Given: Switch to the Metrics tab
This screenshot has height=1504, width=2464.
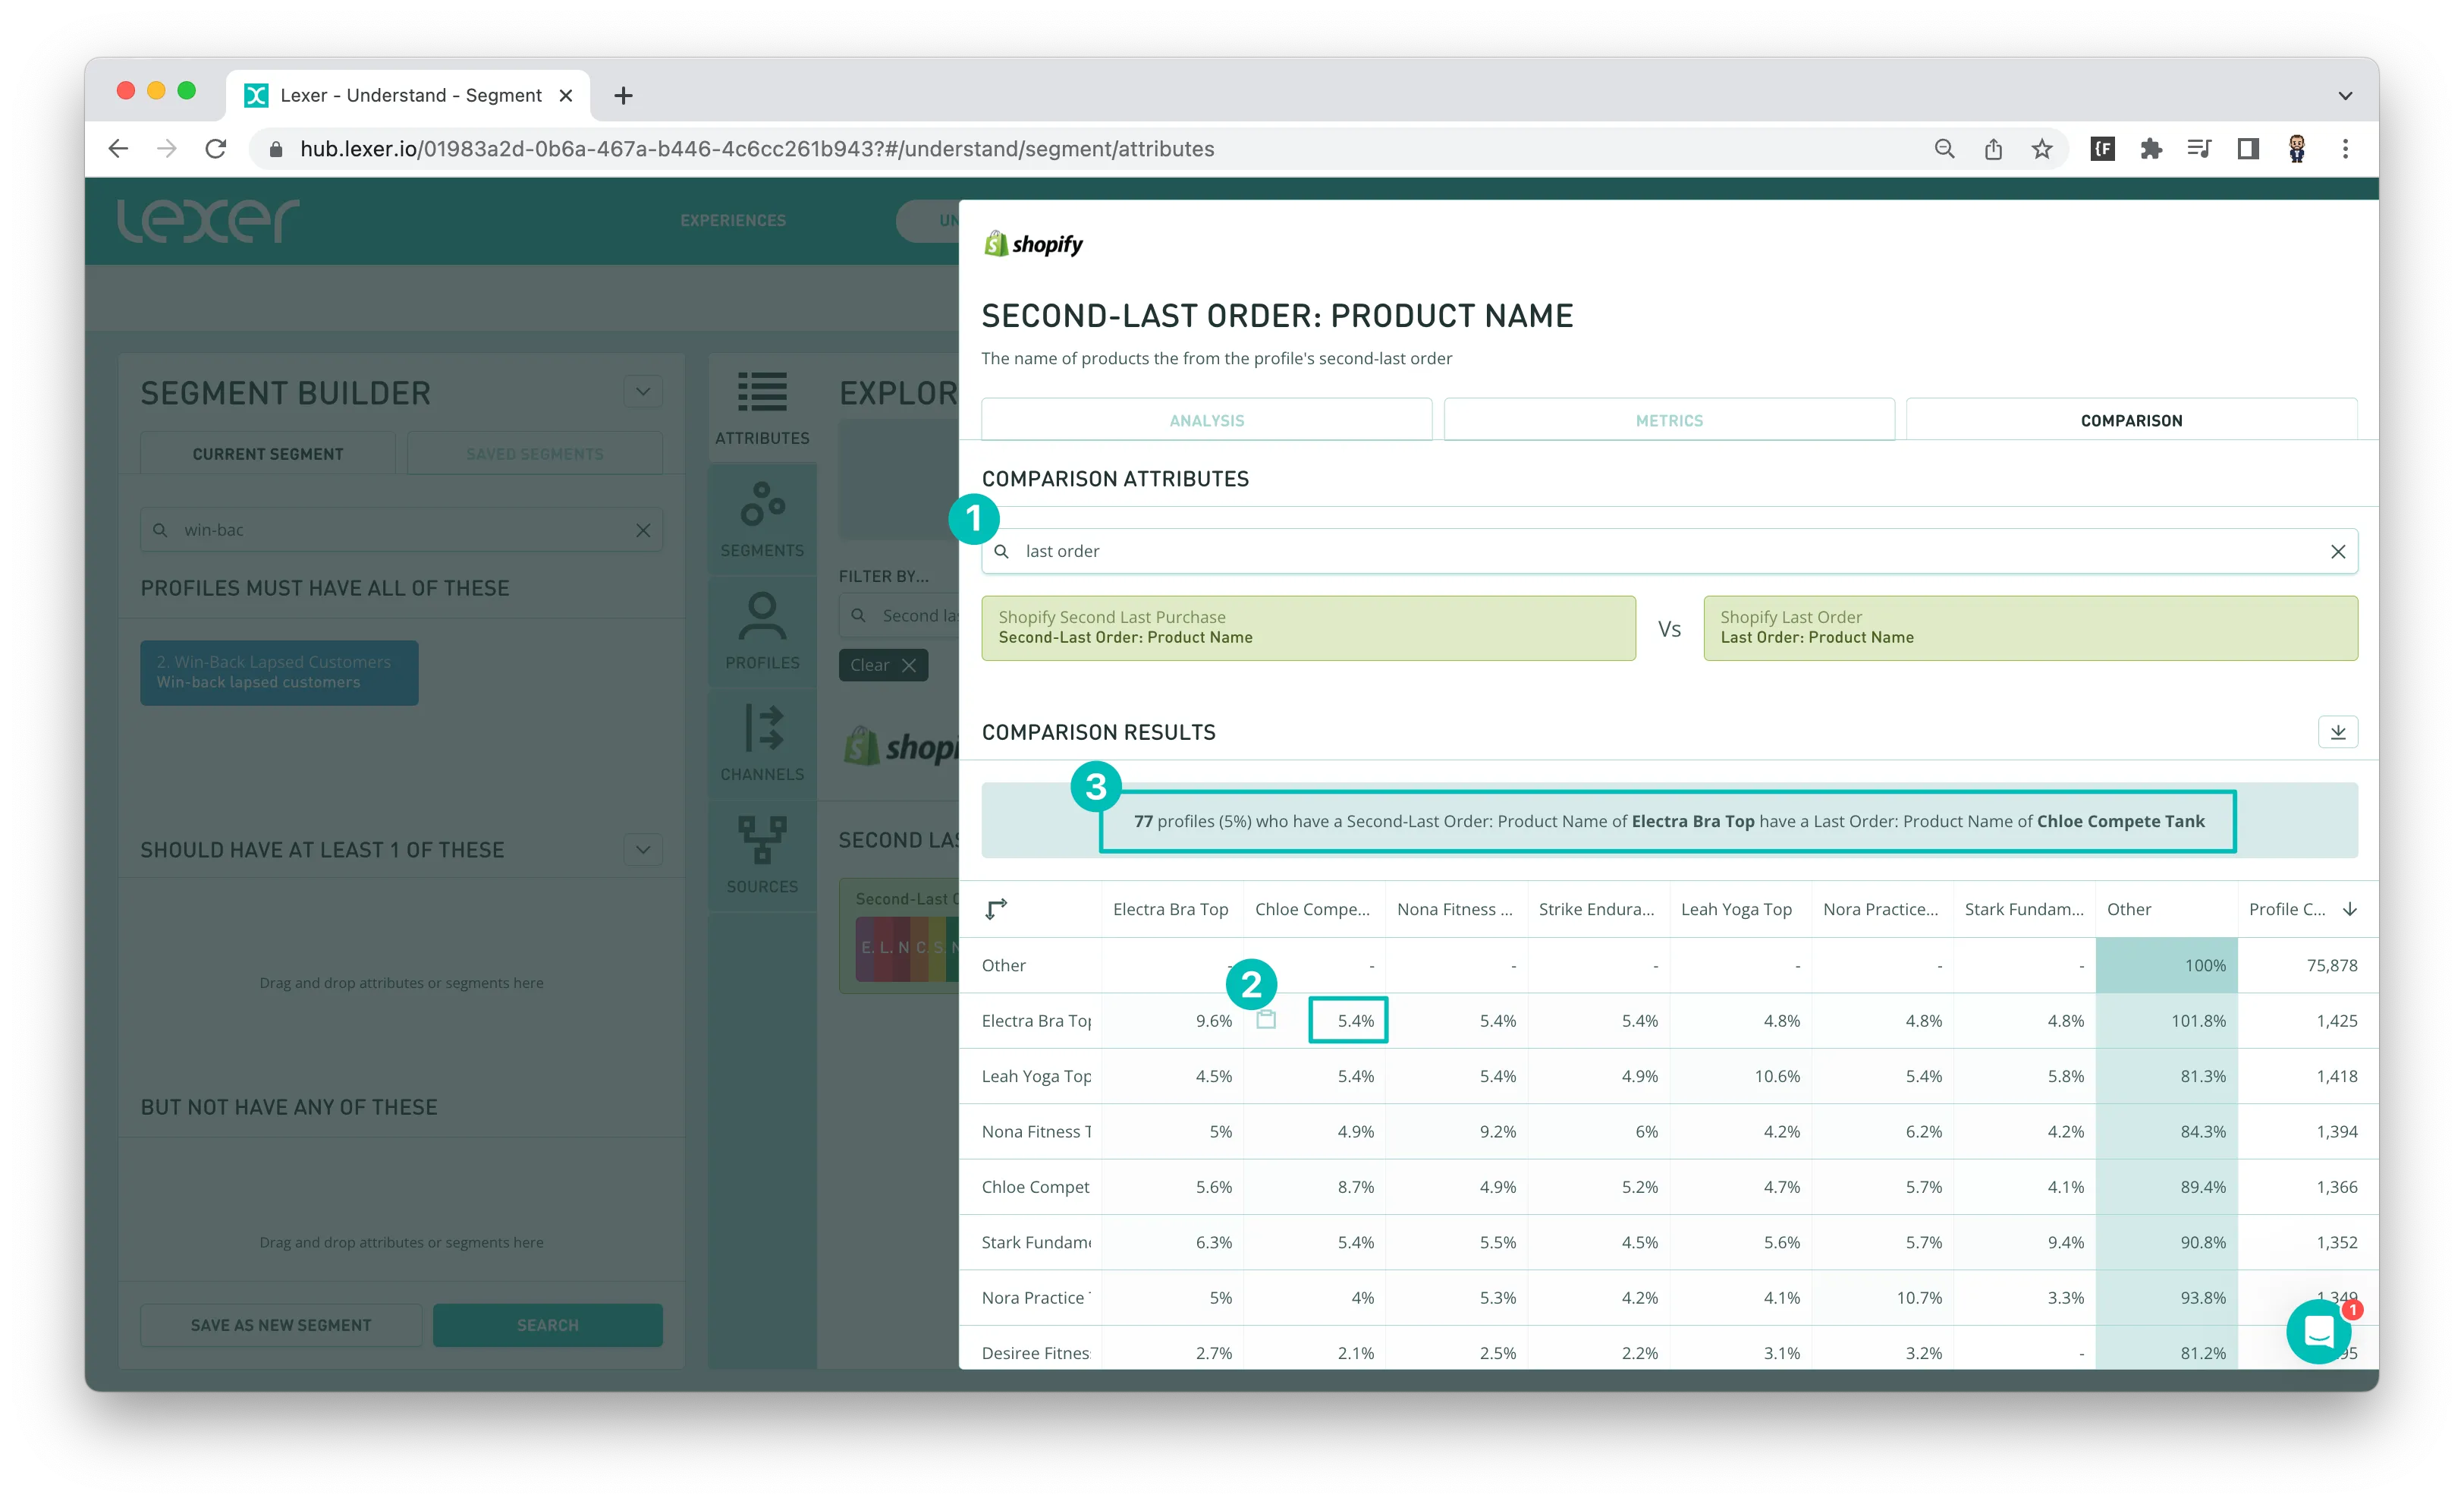Looking at the screenshot, I should point(1668,421).
